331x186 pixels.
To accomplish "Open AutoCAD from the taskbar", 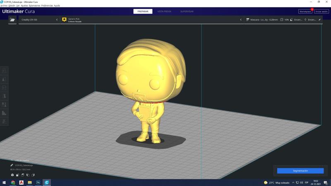I will (22, 183).
